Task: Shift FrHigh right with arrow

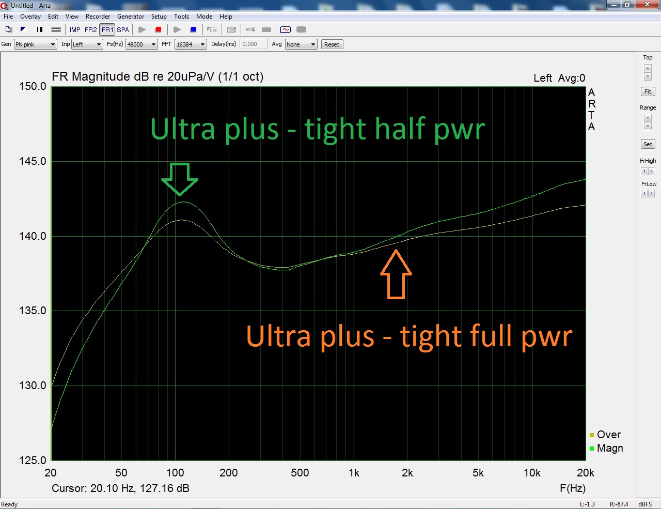Action: 651,171
